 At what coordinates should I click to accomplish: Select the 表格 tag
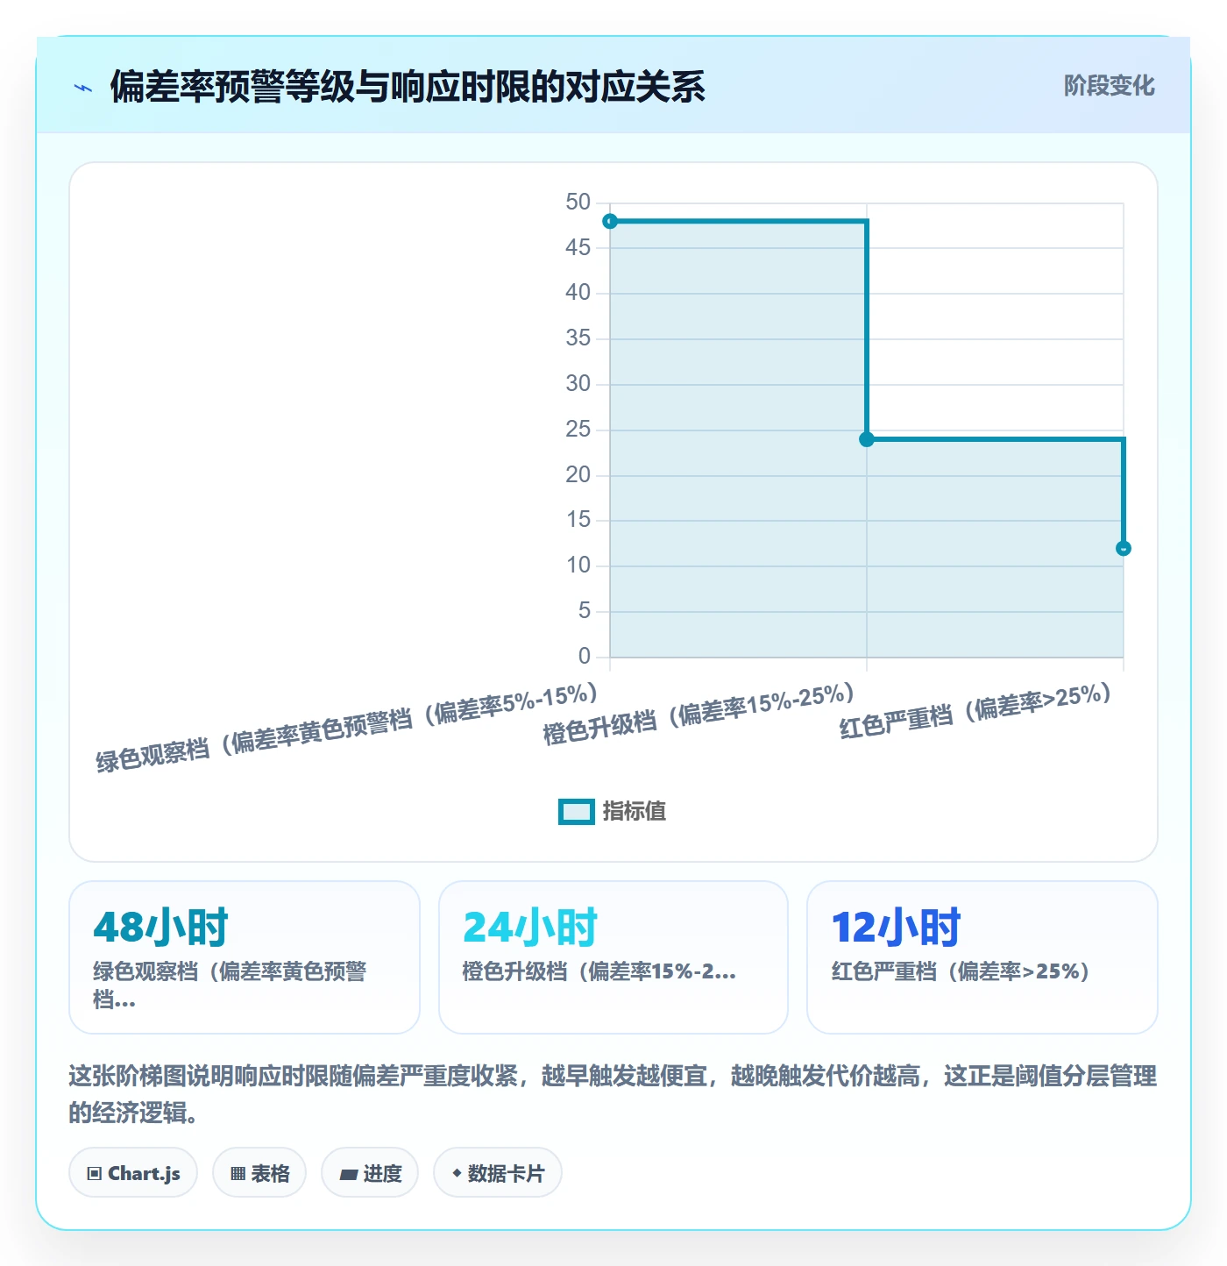259,1172
